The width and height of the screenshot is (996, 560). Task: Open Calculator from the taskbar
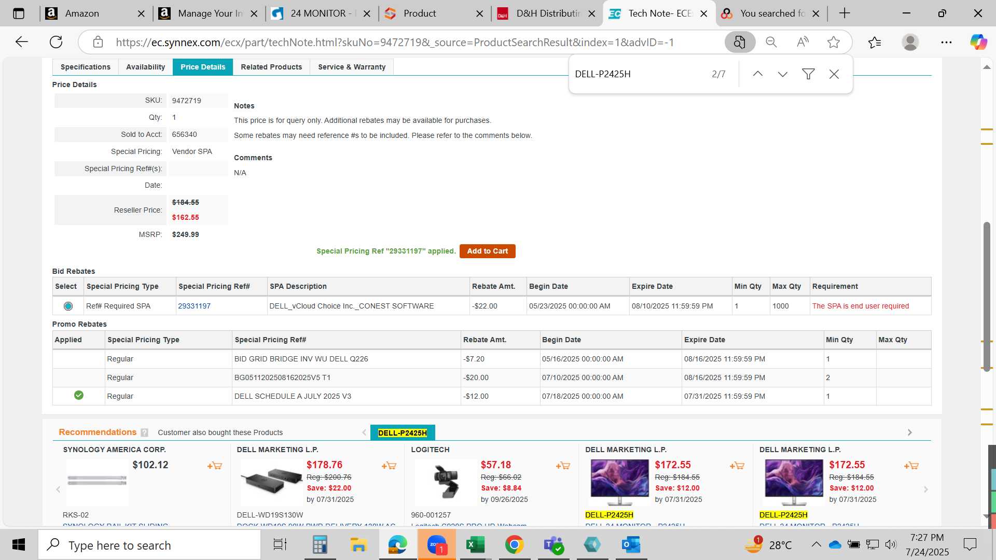[320, 545]
